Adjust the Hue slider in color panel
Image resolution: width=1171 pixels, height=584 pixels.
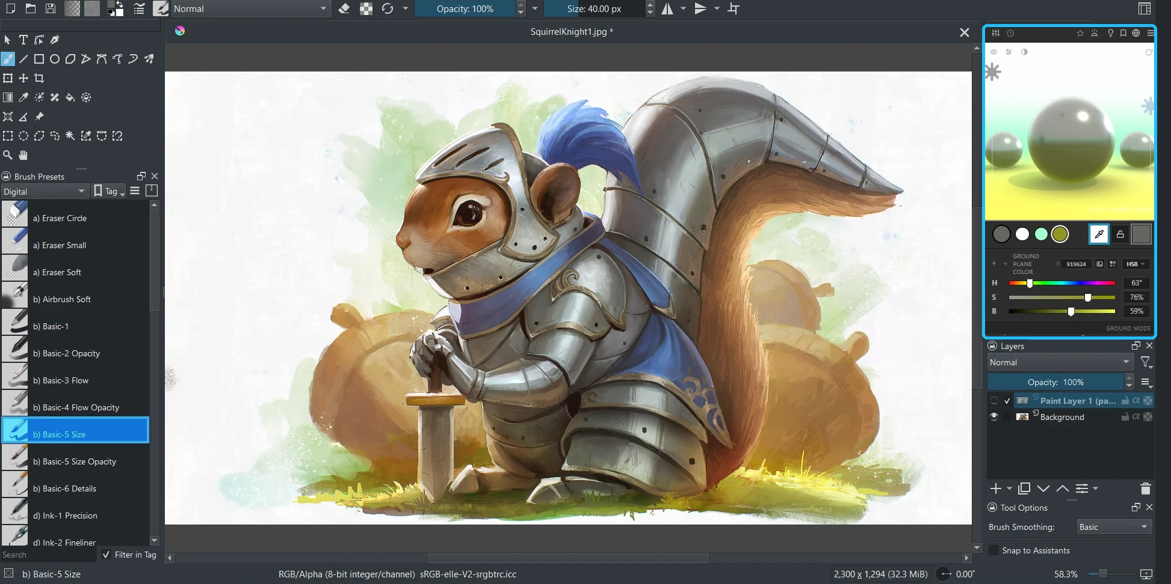coord(1061,282)
